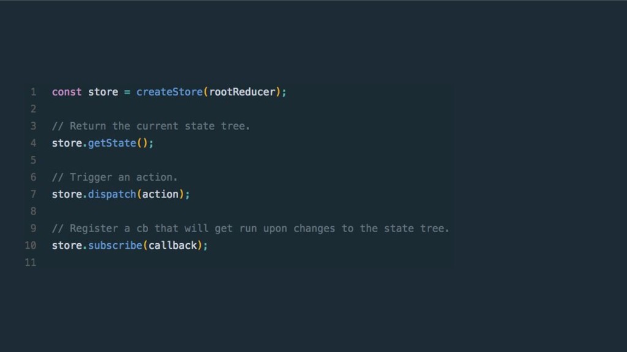This screenshot has width=627, height=352.
Task: Click the store variable on line 1
Action: click(103, 92)
